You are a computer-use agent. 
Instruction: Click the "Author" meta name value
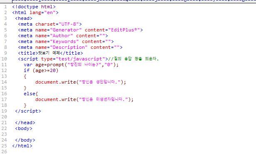point(62,36)
